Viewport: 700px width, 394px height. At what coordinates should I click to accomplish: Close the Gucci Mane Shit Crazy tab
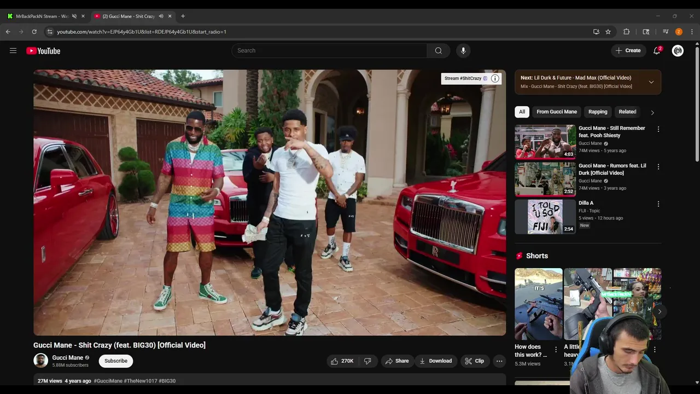170,16
